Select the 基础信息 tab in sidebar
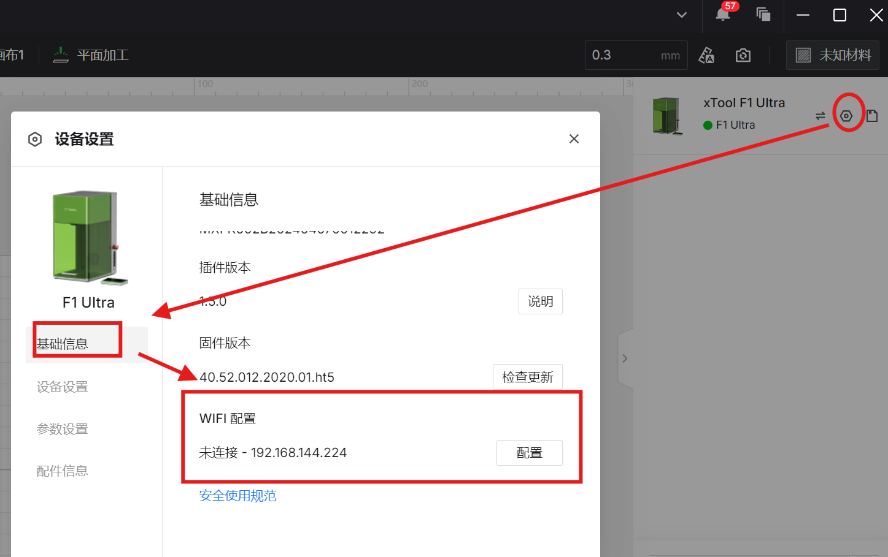Image resolution: width=888 pixels, height=557 pixels. (x=87, y=344)
